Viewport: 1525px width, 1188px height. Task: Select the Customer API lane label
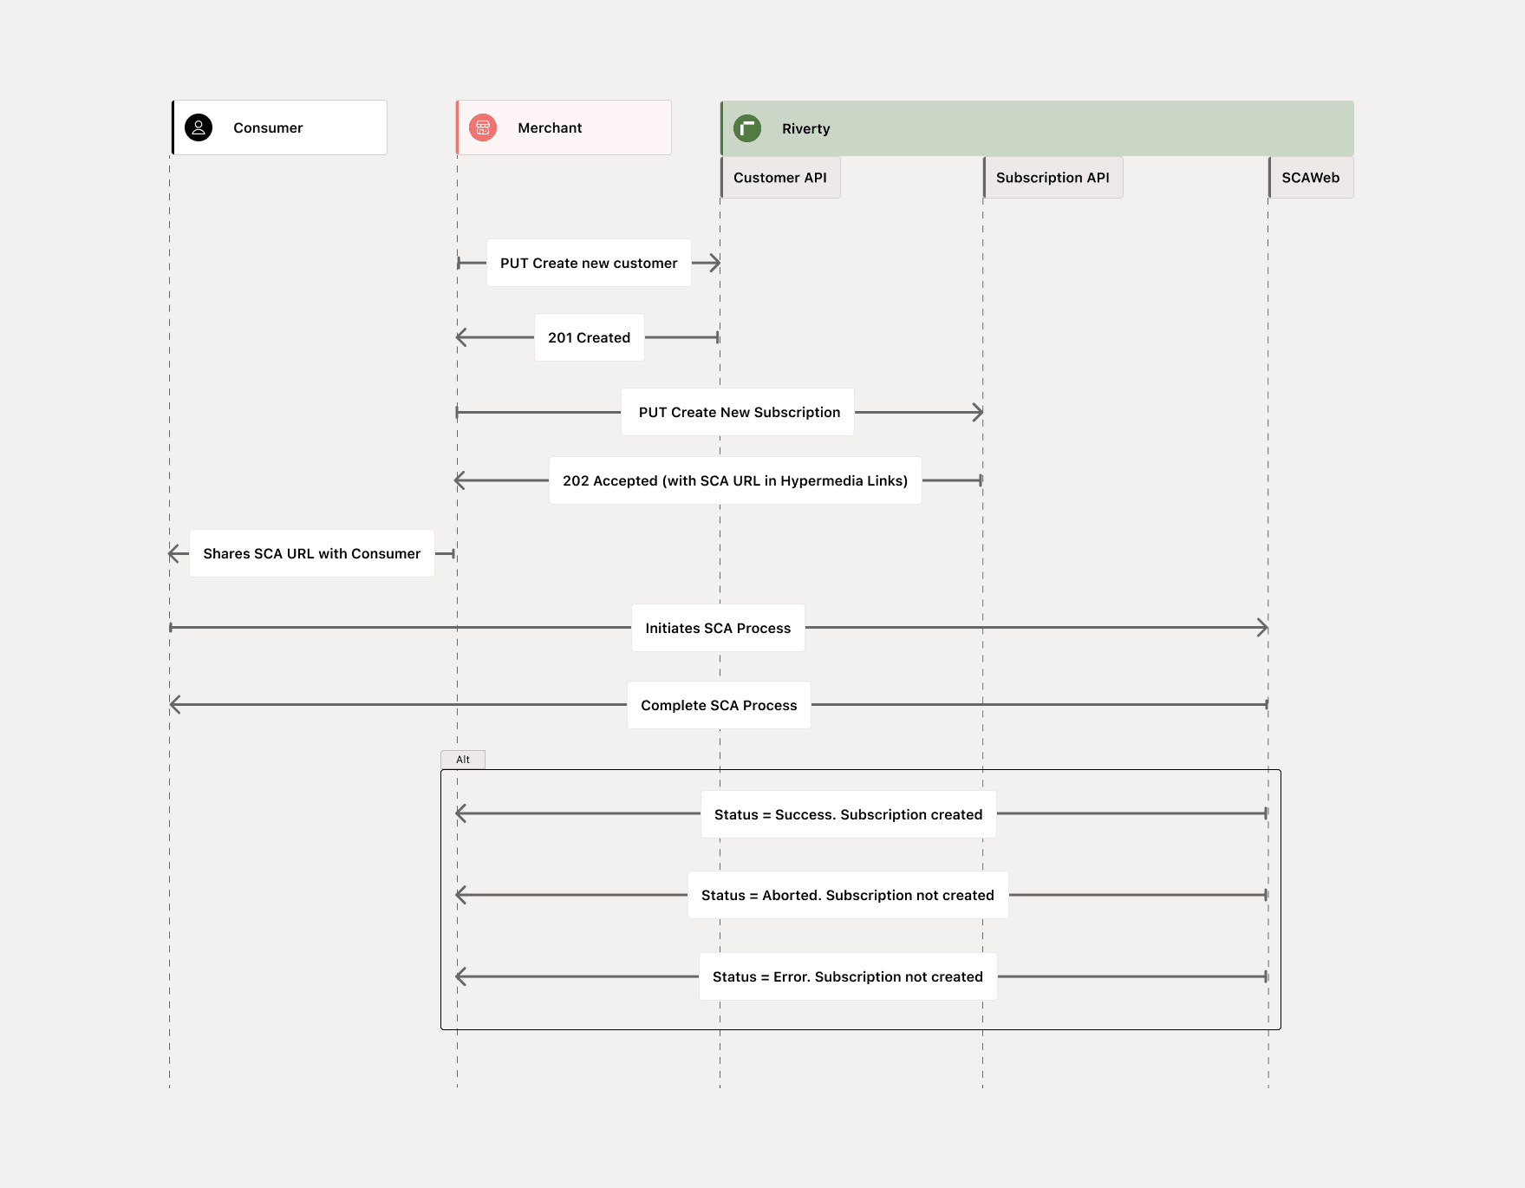tap(780, 178)
